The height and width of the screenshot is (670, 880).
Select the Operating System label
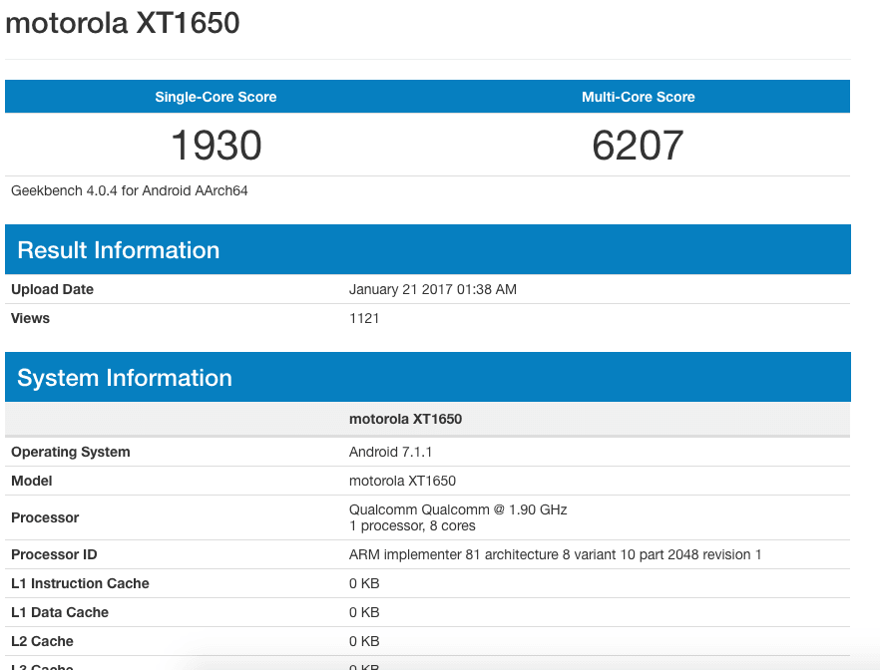click(x=71, y=452)
